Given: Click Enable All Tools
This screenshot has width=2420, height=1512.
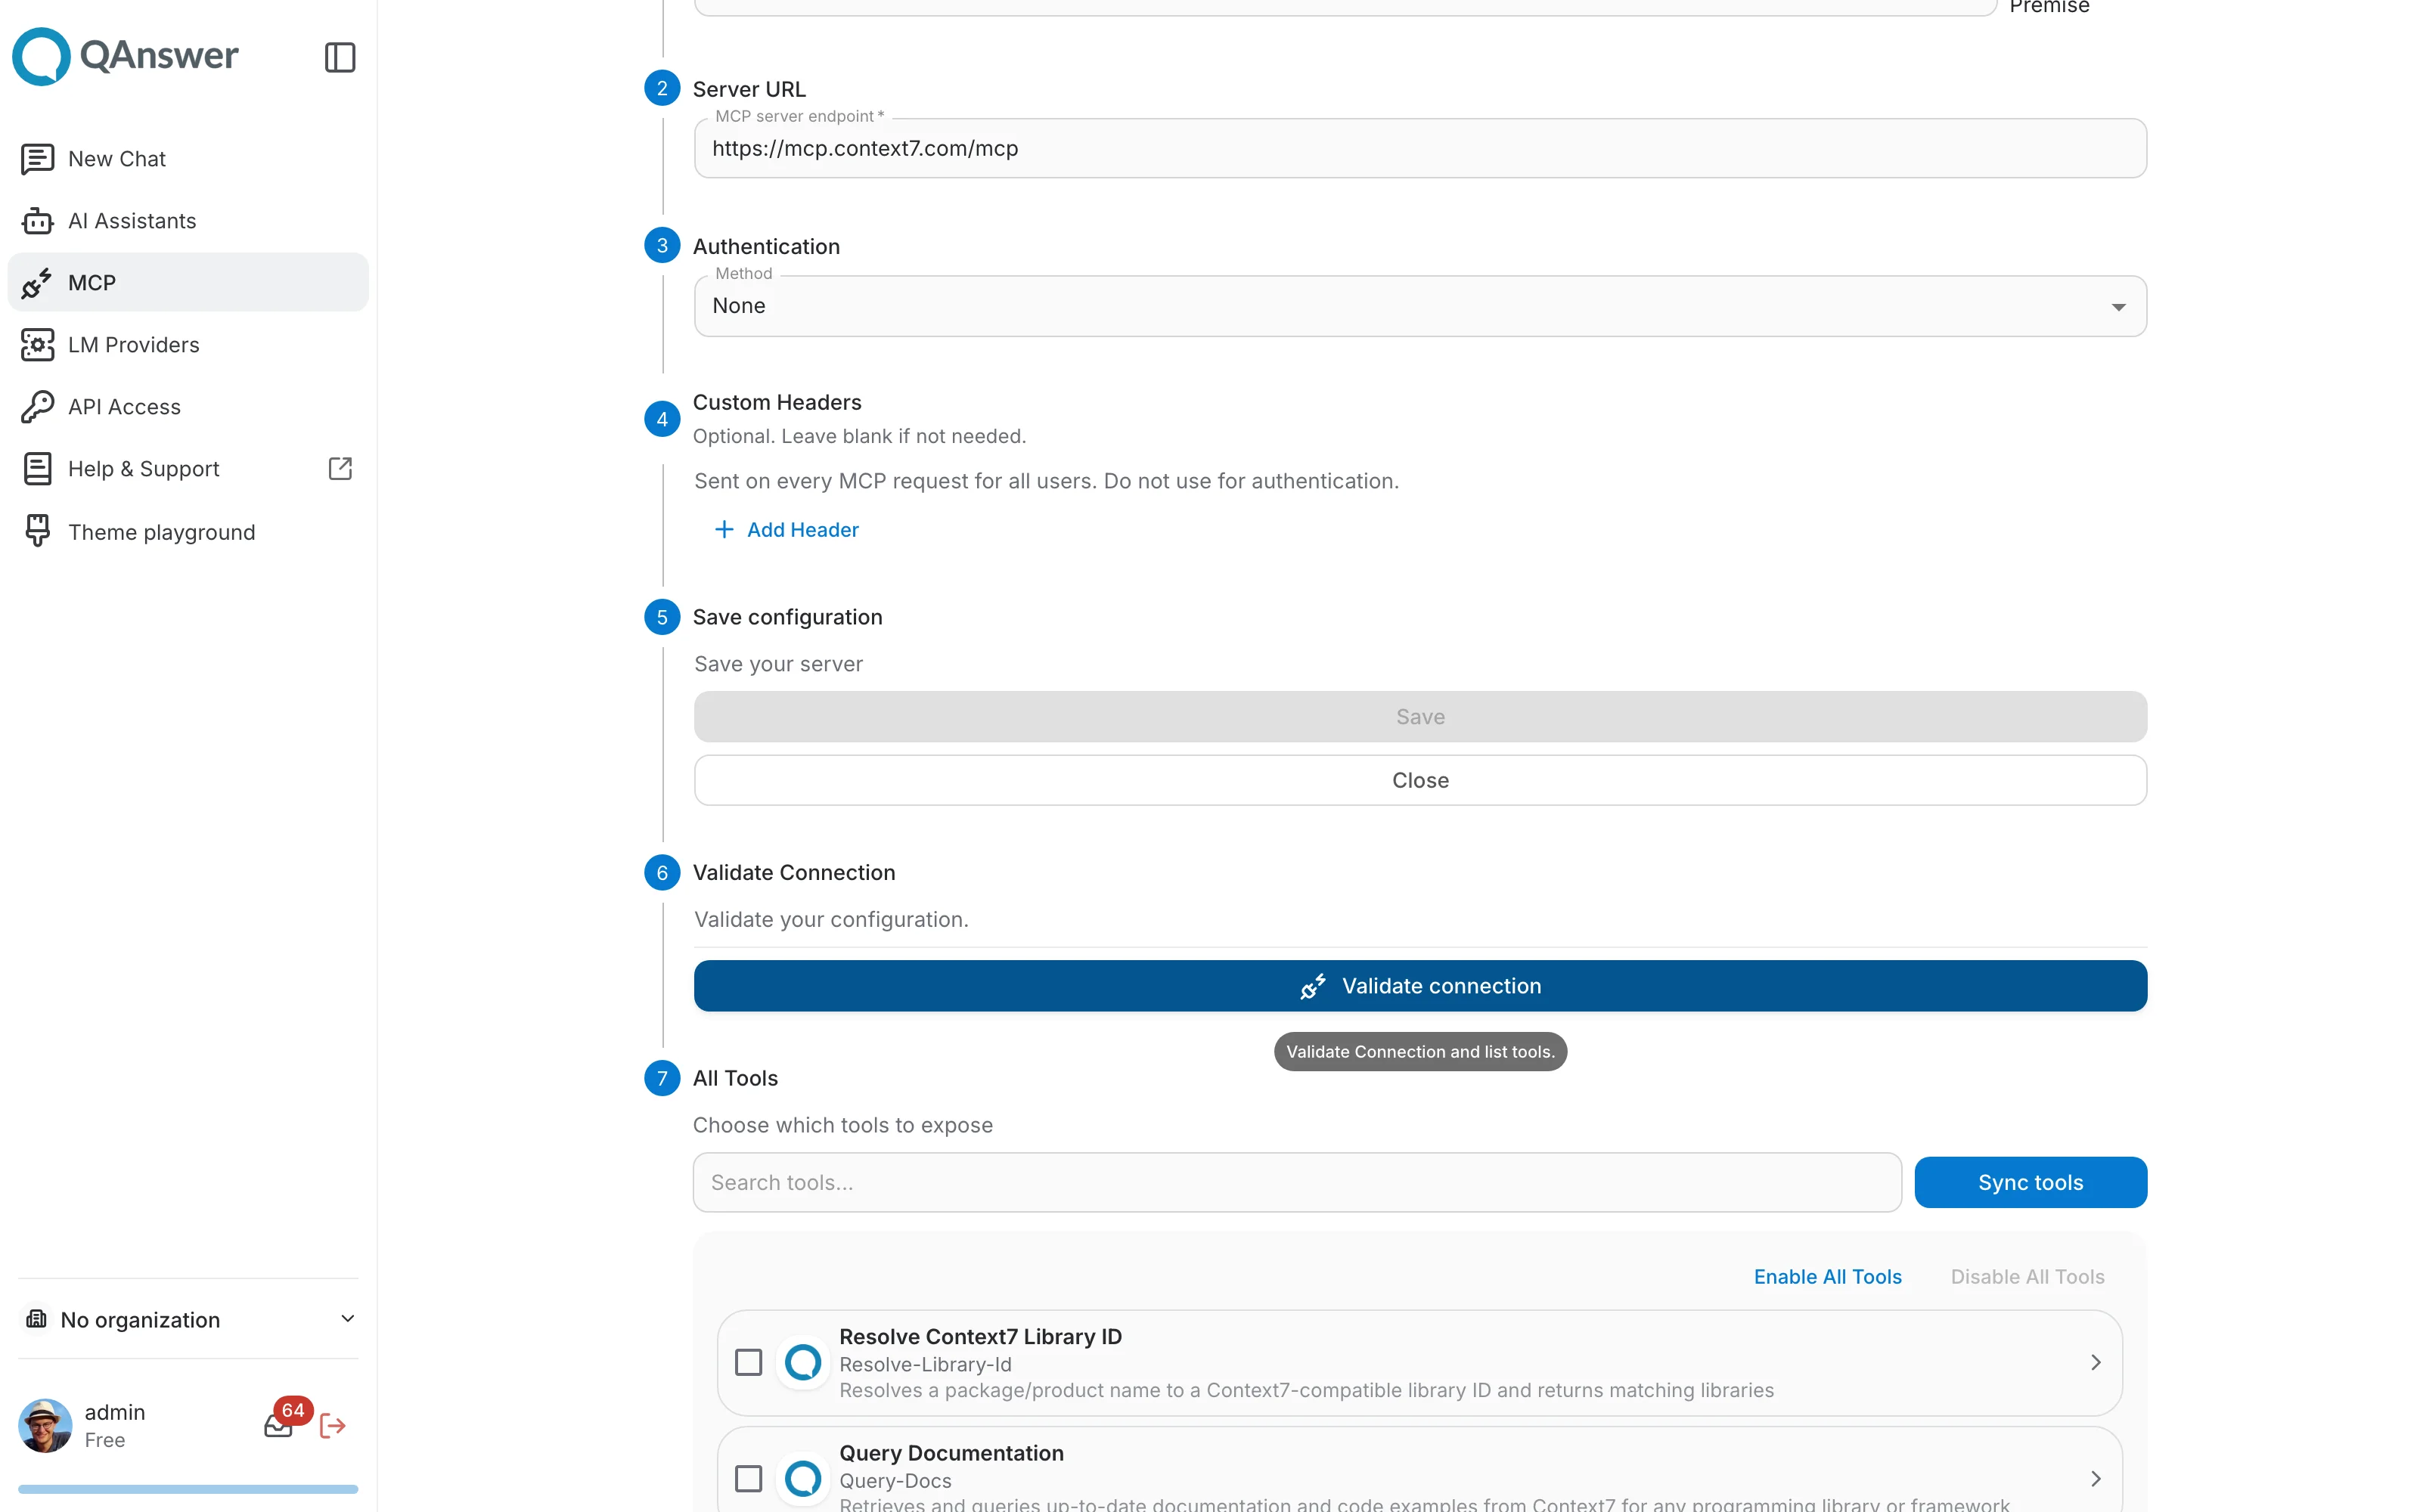Looking at the screenshot, I should (x=1827, y=1276).
